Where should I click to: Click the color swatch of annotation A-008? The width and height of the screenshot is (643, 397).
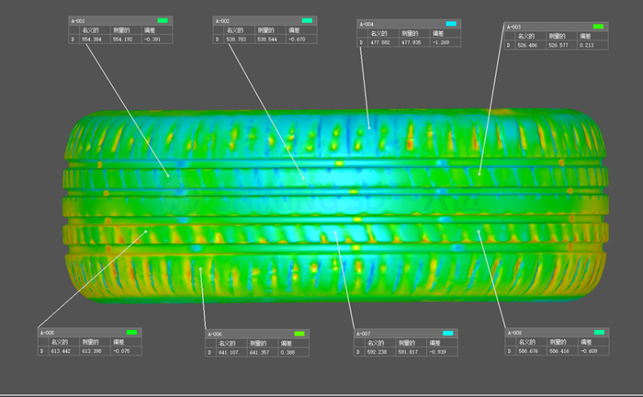599,332
